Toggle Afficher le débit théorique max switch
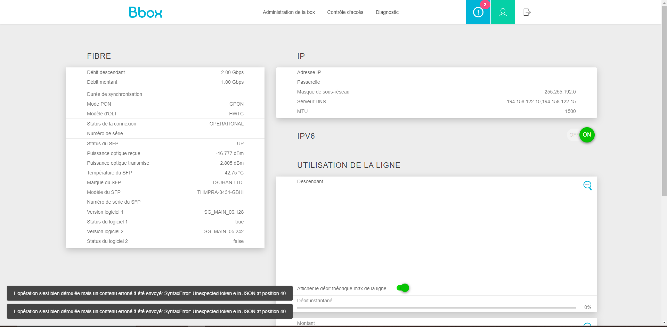Image resolution: width=667 pixels, height=327 pixels. [x=403, y=288]
